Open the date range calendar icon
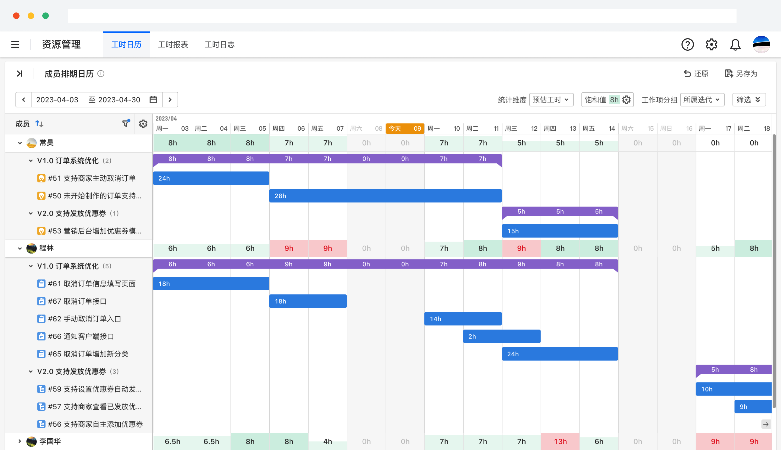 click(x=153, y=100)
